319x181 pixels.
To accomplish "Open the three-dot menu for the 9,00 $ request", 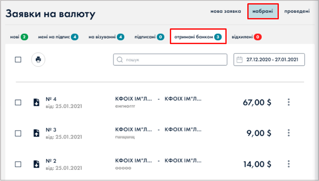I will (x=289, y=133).
